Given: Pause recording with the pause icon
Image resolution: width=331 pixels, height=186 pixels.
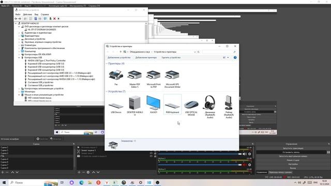Looking at the screenshot, I should [x=328, y=152].
